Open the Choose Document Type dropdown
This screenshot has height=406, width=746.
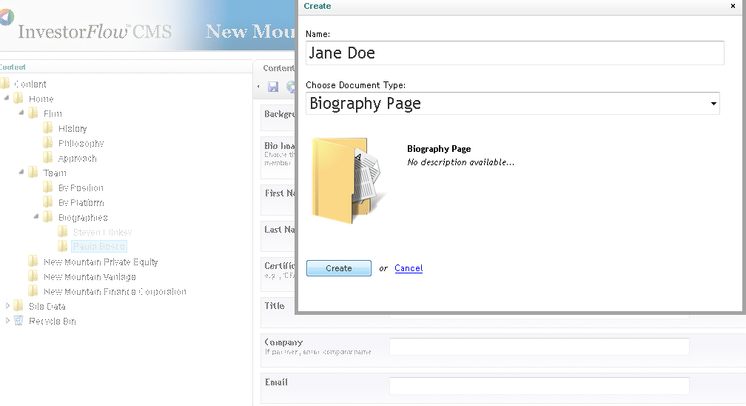(513, 104)
